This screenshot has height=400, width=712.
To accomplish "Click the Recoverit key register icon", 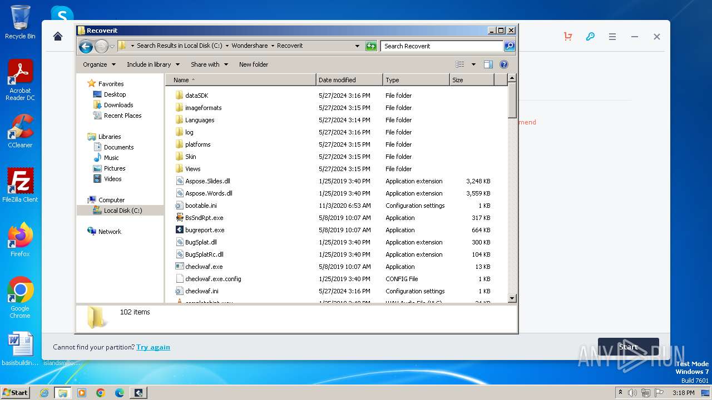I will pos(590,37).
